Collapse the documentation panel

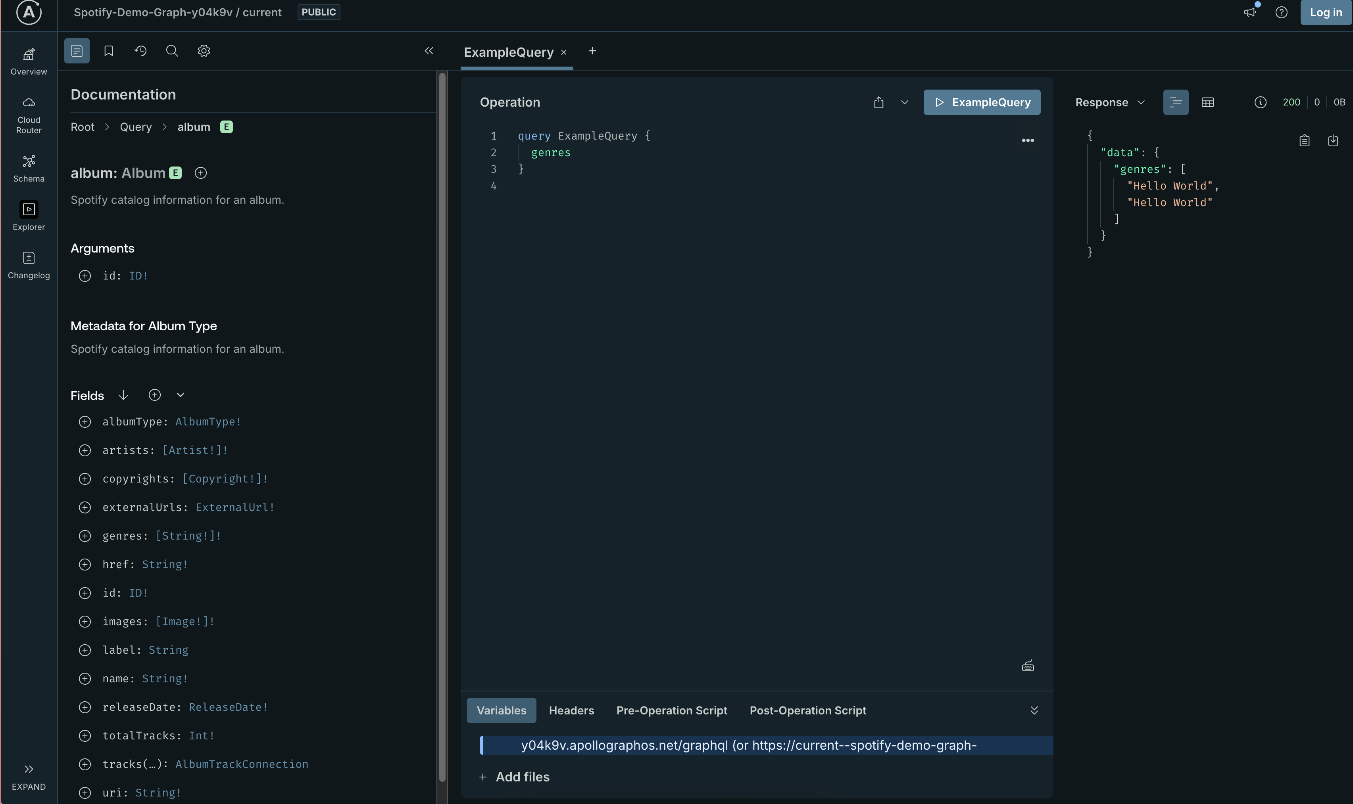(429, 51)
